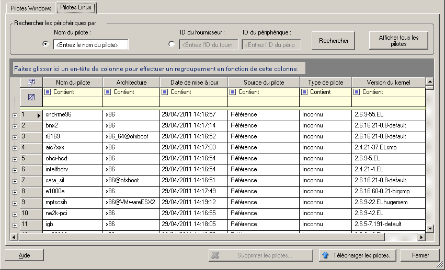Click the horizontal scrollbar right arrow
The height and width of the screenshot is (270, 445).
pyautogui.click(x=421, y=237)
